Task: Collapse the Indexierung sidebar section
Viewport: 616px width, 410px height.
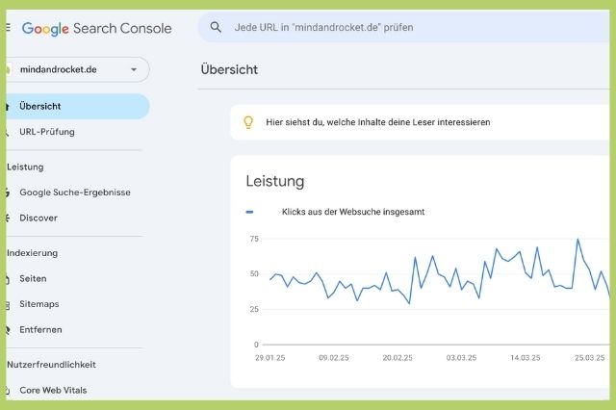Action: click(x=32, y=253)
